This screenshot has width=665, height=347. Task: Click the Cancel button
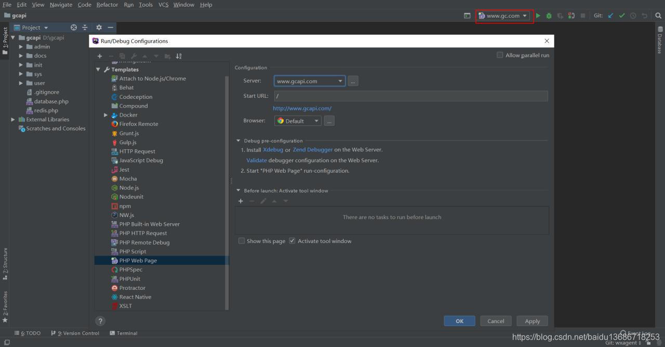pyautogui.click(x=496, y=321)
